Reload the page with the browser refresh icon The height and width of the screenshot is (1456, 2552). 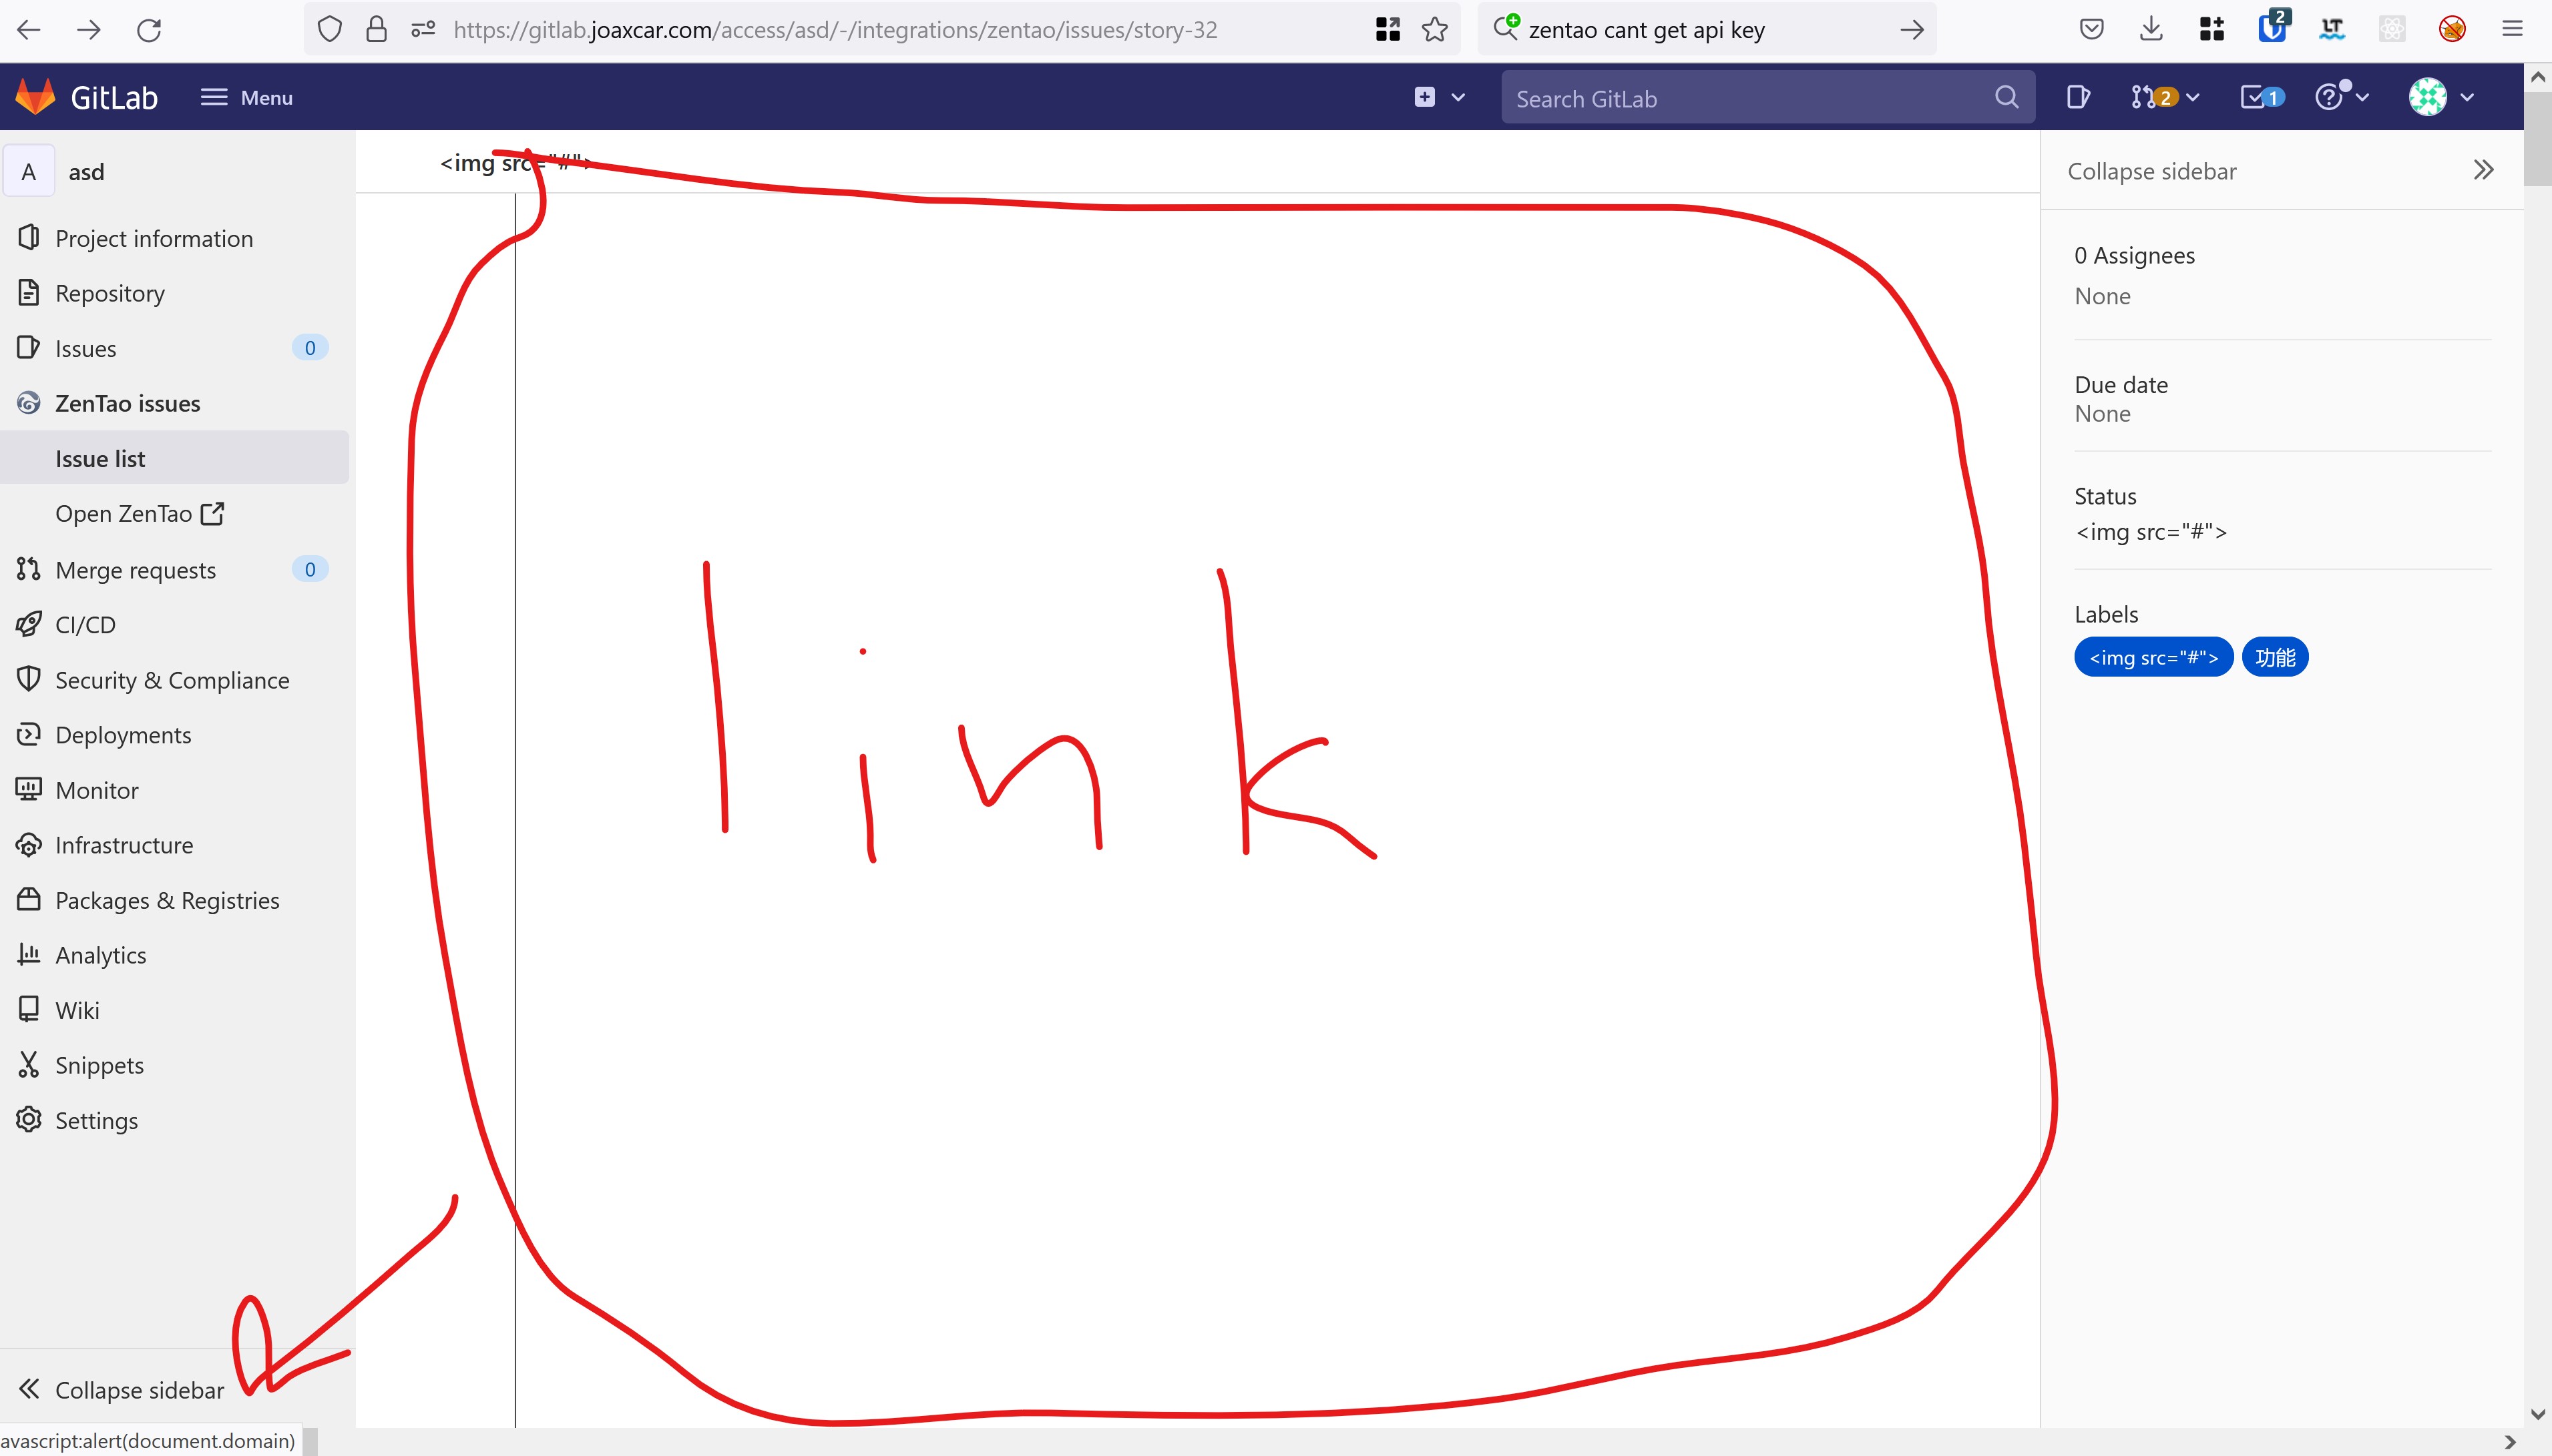click(x=149, y=30)
